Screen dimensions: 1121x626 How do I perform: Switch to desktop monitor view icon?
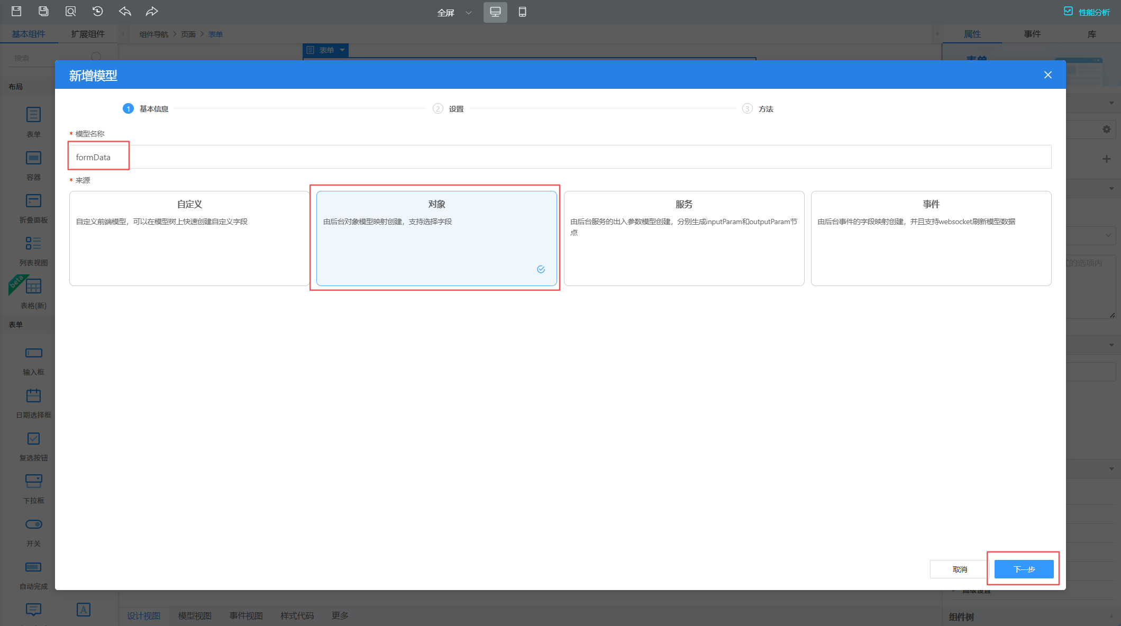pos(495,12)
